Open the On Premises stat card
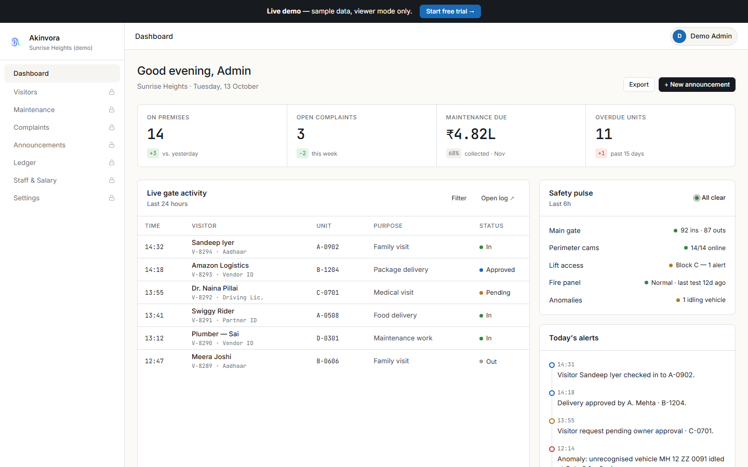This screenshot has width=748, height=467. [212, 136]
